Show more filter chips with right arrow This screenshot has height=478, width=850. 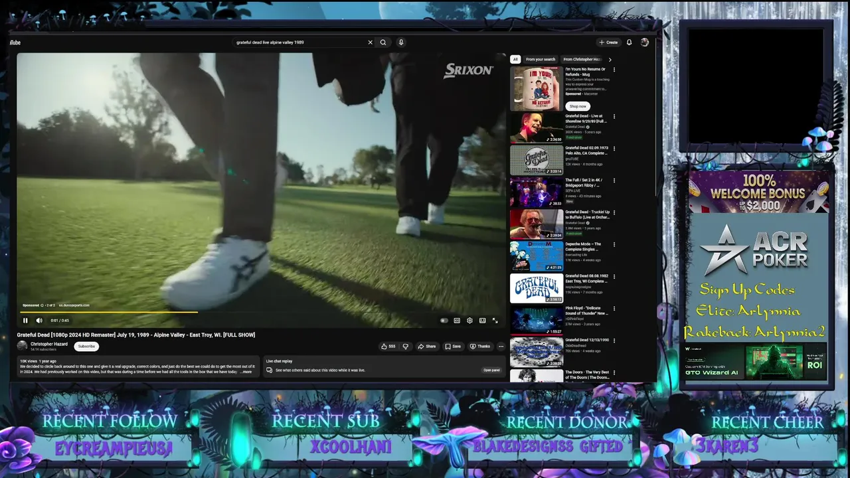(610, 60)
